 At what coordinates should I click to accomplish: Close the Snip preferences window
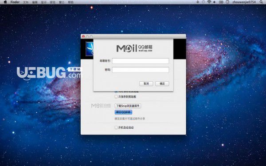tap(83, 36)
